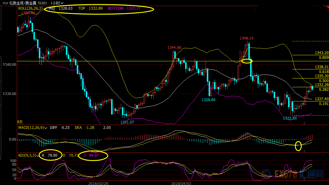Select the 1321.07 low price marker
The height and width of the screenshot is (185, 329).
coord(127,122)
